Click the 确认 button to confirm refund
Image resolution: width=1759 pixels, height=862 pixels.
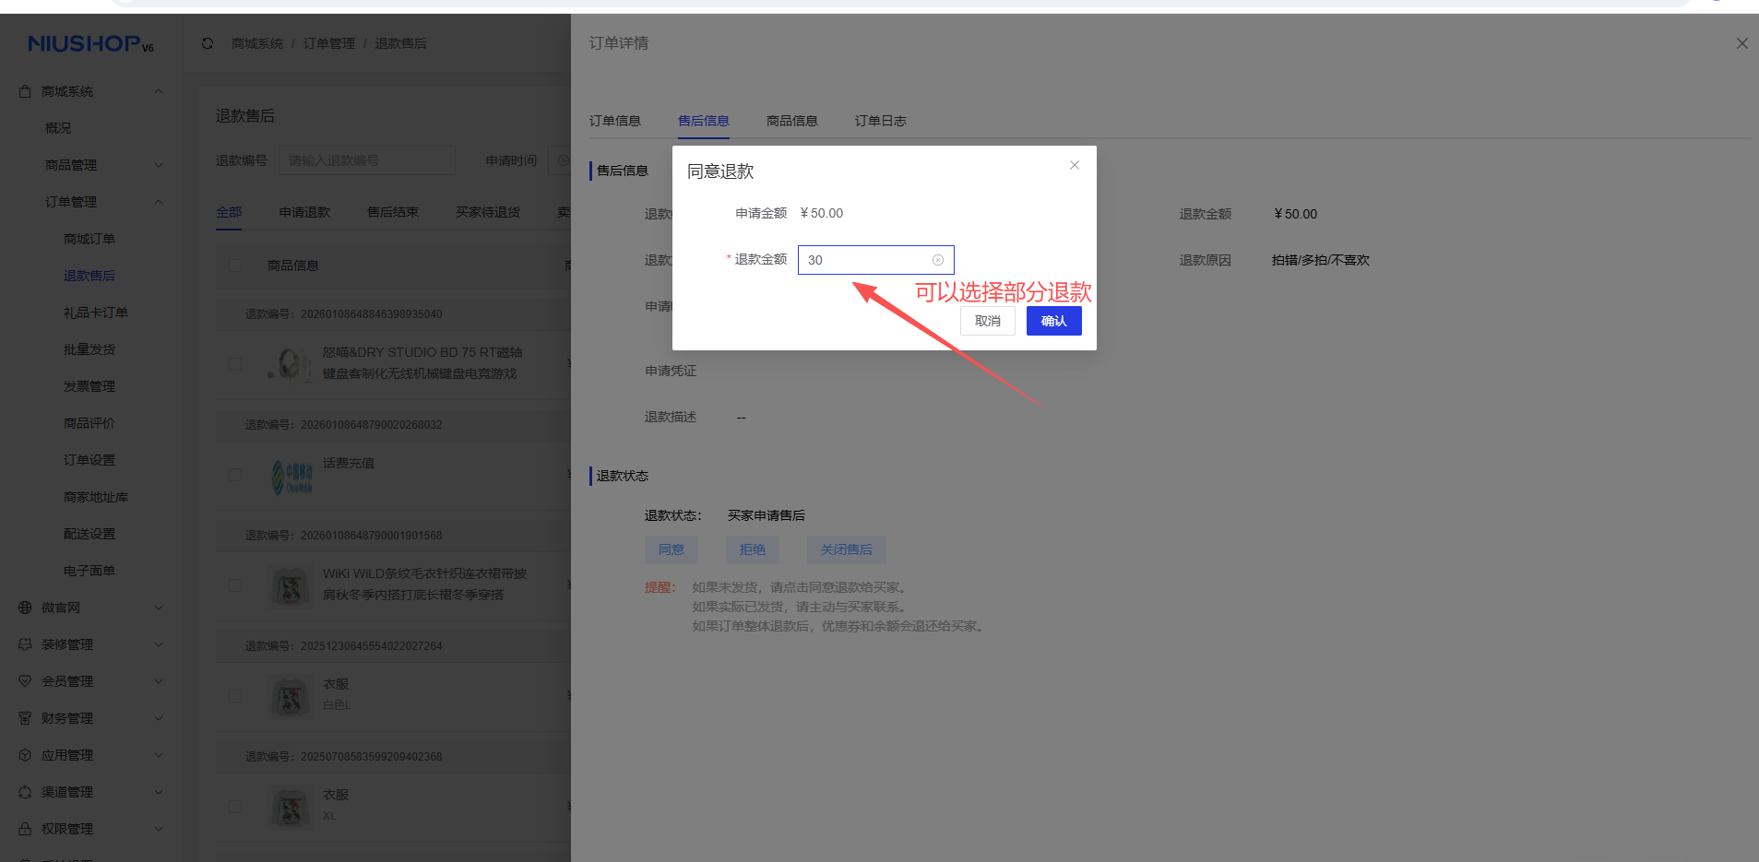click(x=1053, y=320)
